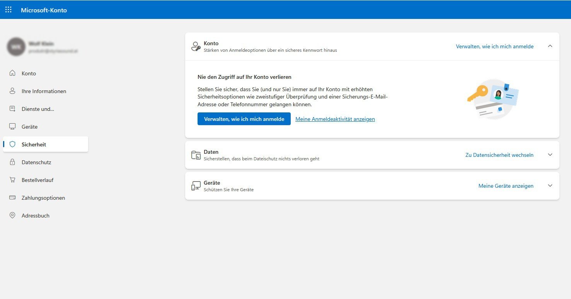
Task: Click Zu Datensicherheit wechseln link
Action: tap(499, 155)
